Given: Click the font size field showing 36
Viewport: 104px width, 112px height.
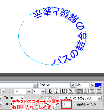Looking at the screenshot, I should (x=83, y=85).
